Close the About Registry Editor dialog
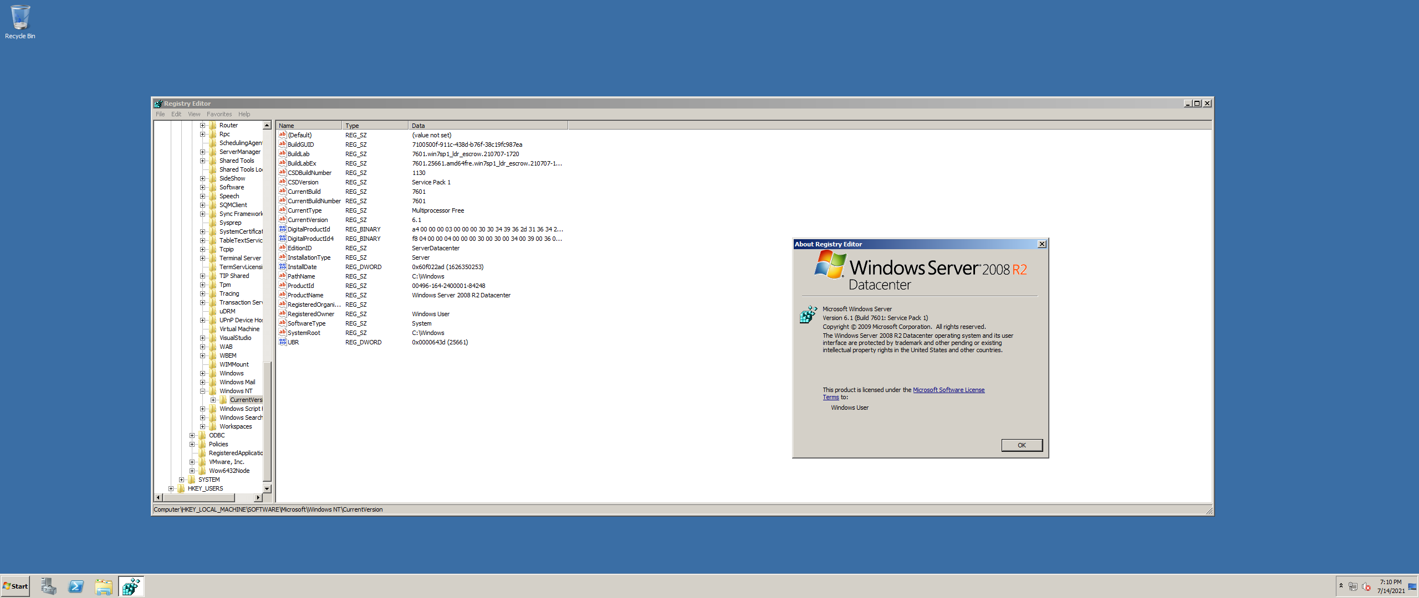The height and width of the screenshot is (598, 1419). 1042,244
